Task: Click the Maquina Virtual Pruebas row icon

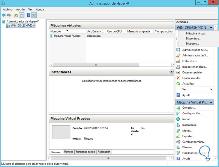Action: [52, 36]
